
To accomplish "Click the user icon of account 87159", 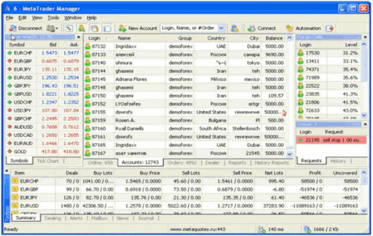I will click(x=88, y=120).
